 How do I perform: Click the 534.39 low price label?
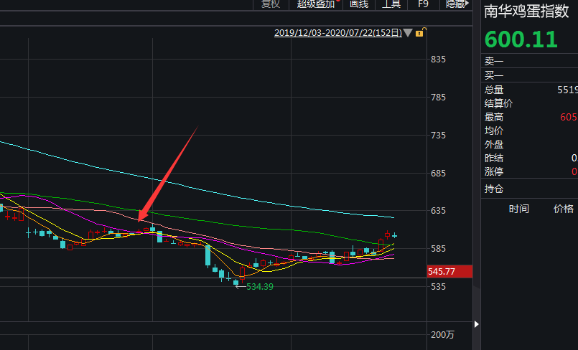click(260, 287)
